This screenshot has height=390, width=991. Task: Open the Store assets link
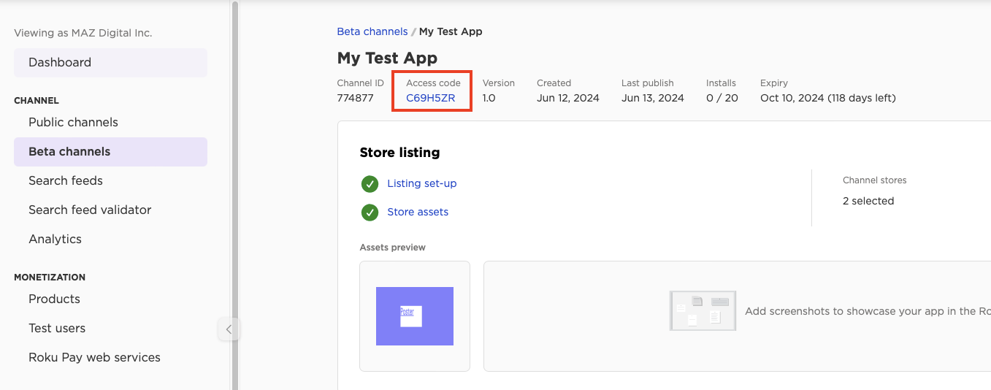click(x=418, y=212)
